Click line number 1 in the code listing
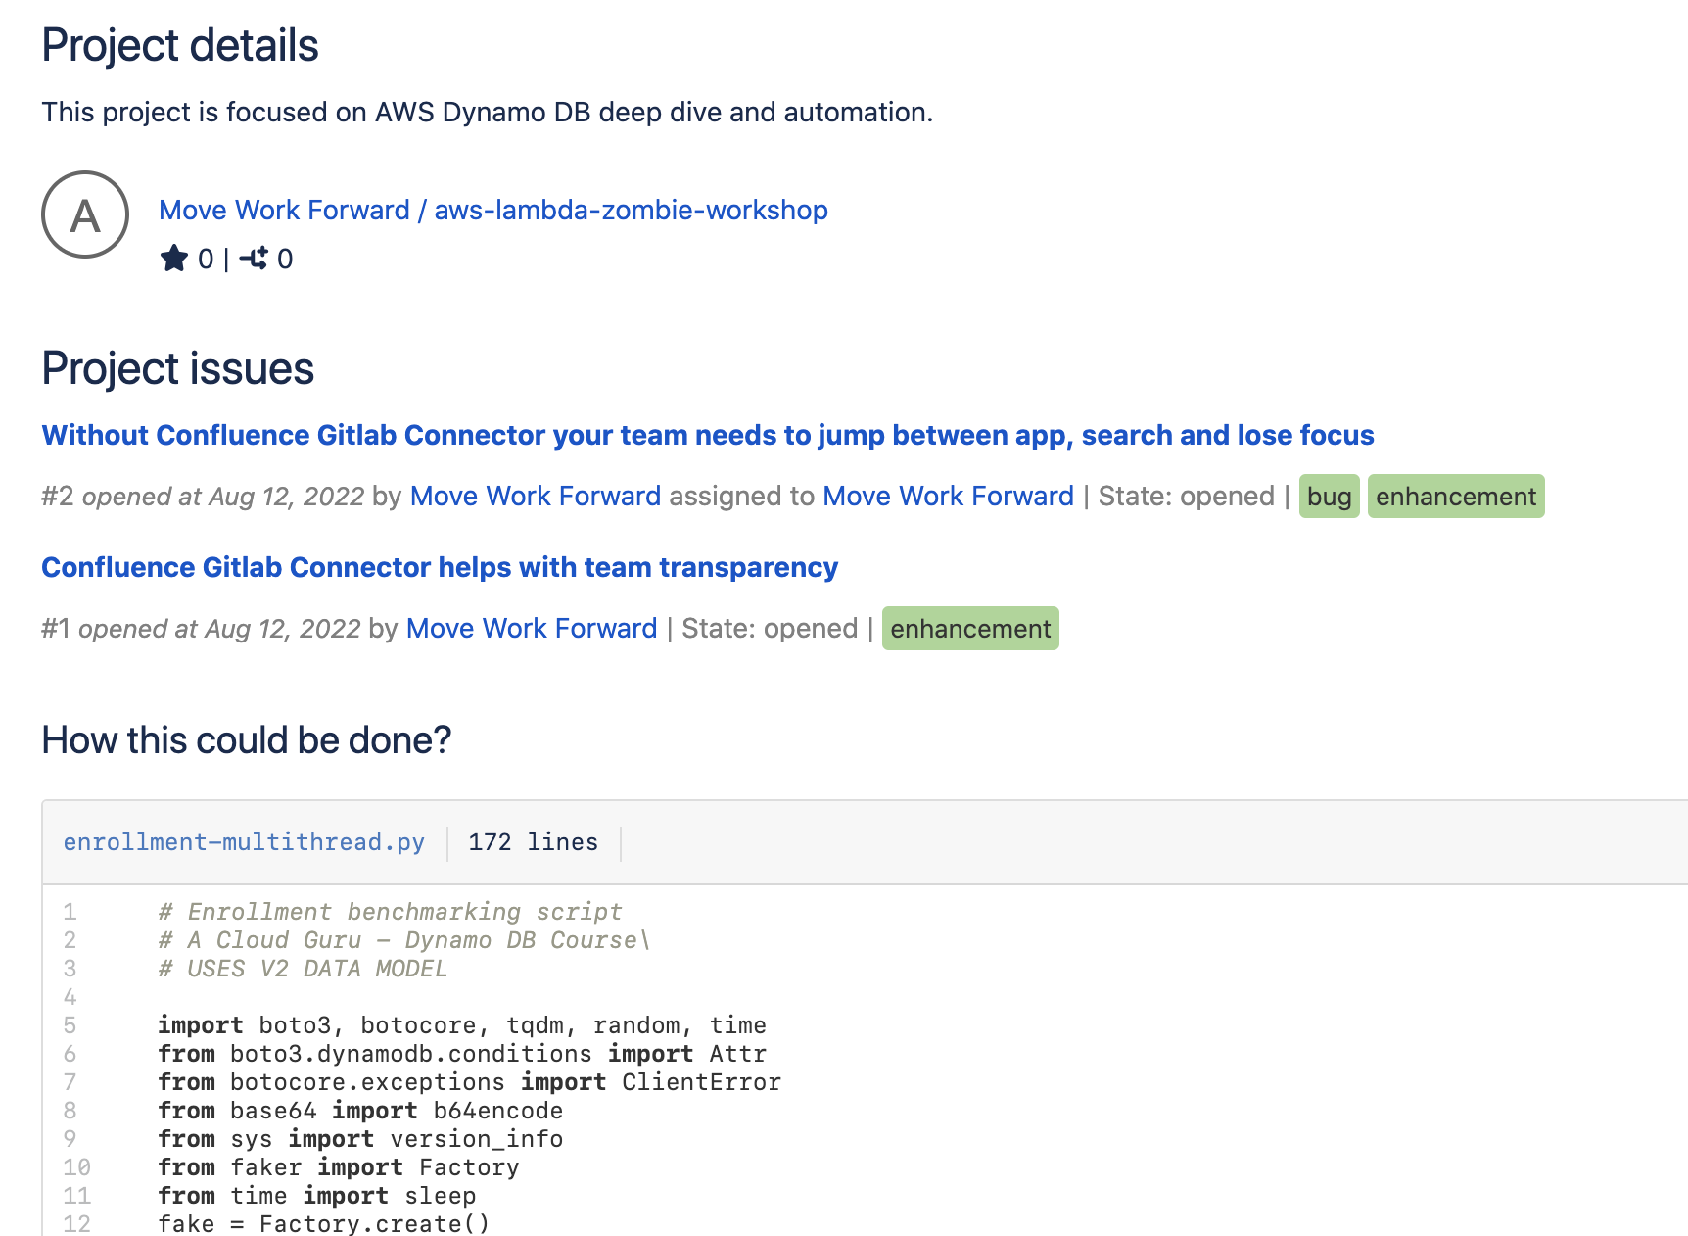 click(x=70, y=911)
